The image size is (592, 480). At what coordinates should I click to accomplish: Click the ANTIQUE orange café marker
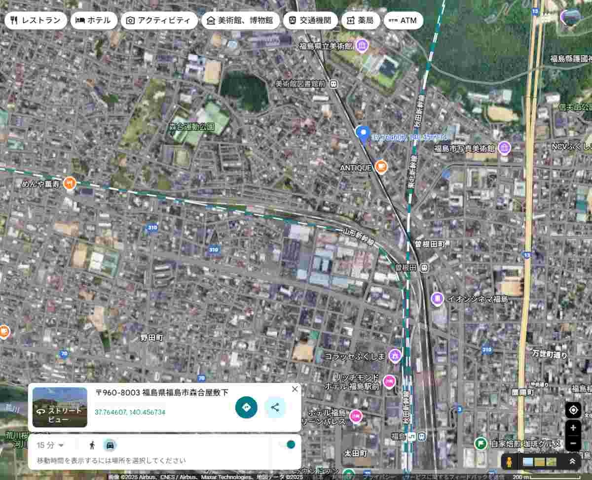(380, 167)
